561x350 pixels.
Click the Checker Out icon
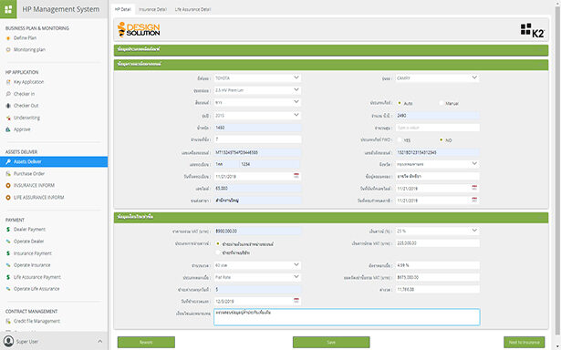tap(8, 106)
